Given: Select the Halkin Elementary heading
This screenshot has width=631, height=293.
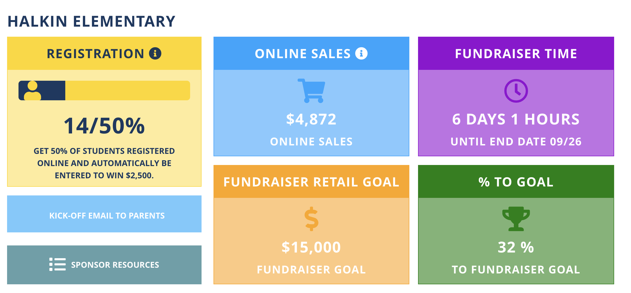Looking at the screenshot, I should click(91, 21).
